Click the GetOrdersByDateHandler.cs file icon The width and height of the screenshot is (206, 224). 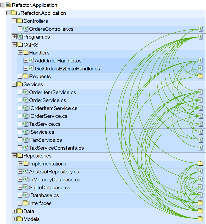[31, 68]
